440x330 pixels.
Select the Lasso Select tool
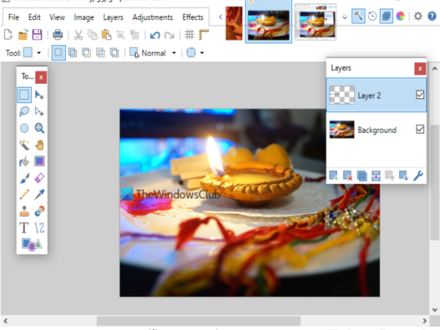[x=24, y=111]
